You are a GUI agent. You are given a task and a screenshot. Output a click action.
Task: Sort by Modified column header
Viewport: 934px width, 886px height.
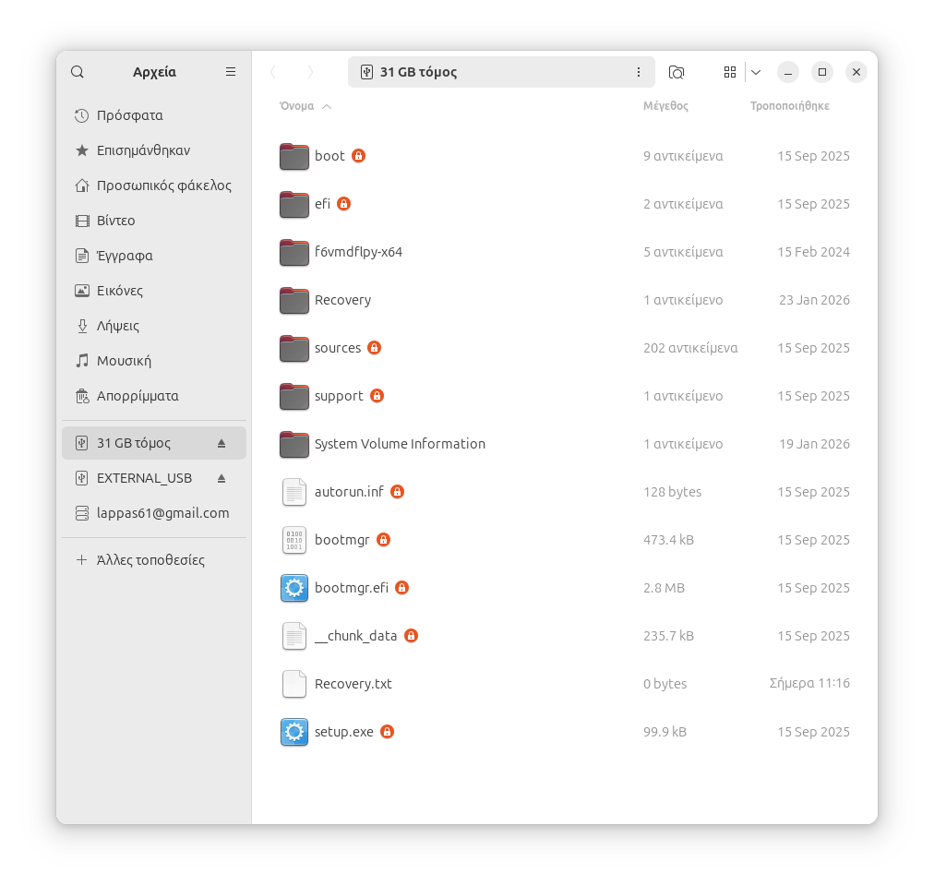coord(789,106)
